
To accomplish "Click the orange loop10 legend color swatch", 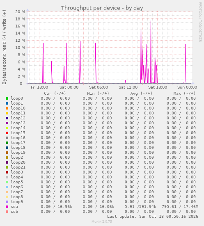I will 7,108.
